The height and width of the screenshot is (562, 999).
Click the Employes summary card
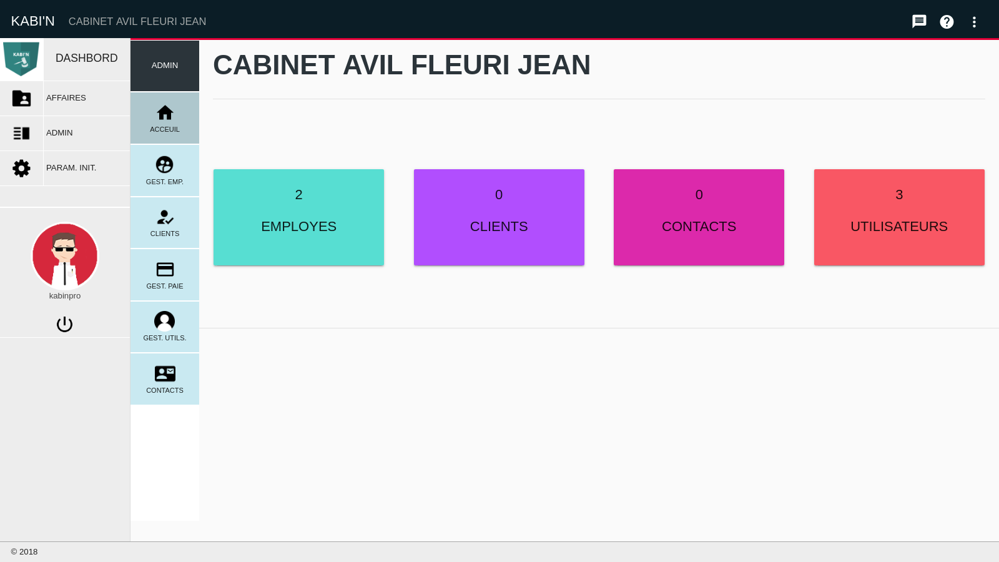click(x=298, y=217)
